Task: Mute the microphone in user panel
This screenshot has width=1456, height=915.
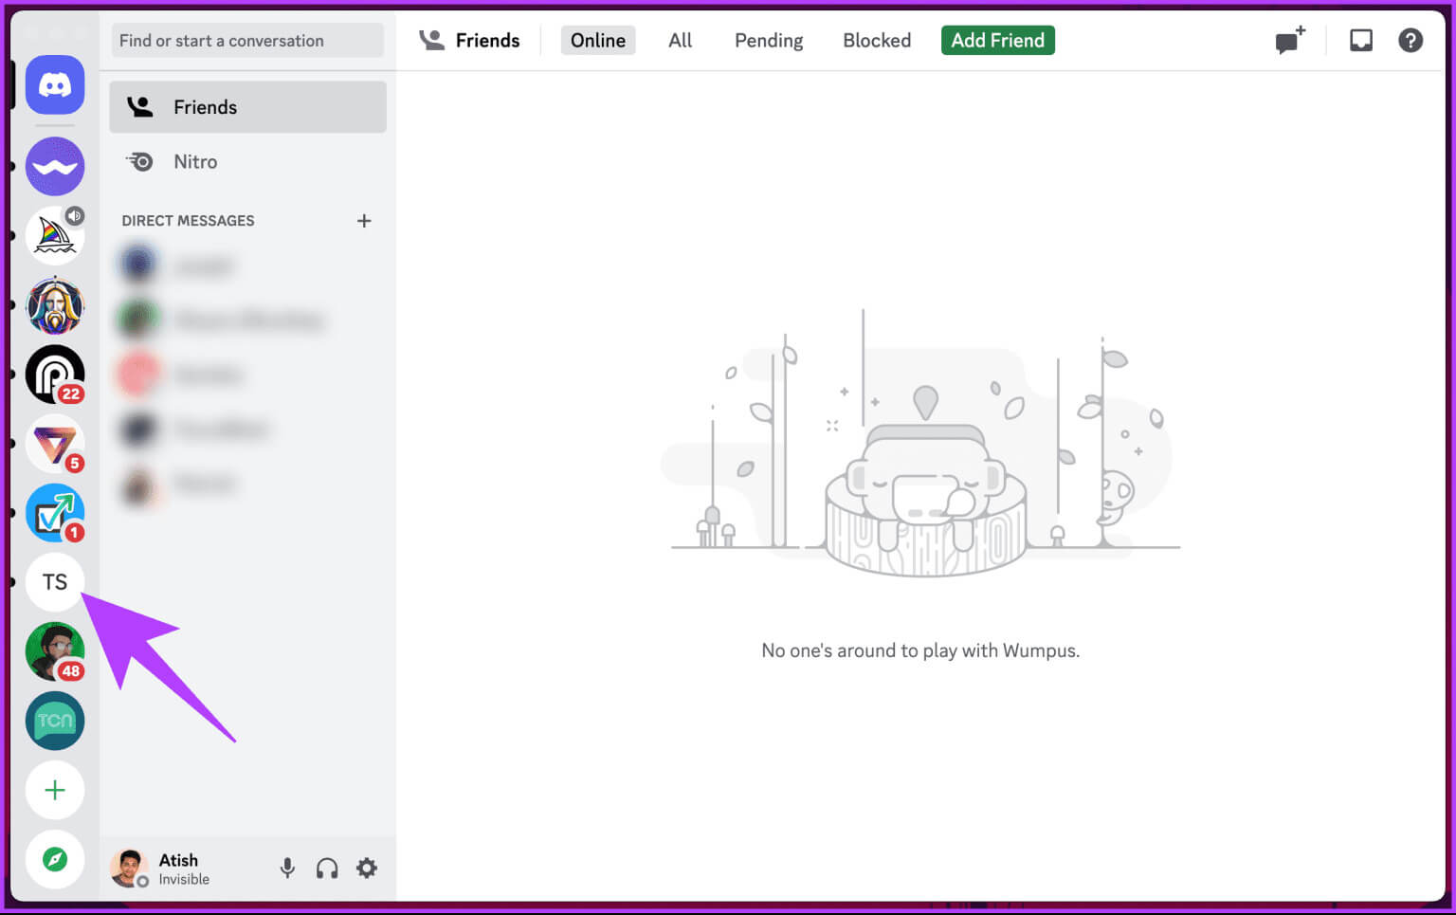Action: tap(287, 868)
